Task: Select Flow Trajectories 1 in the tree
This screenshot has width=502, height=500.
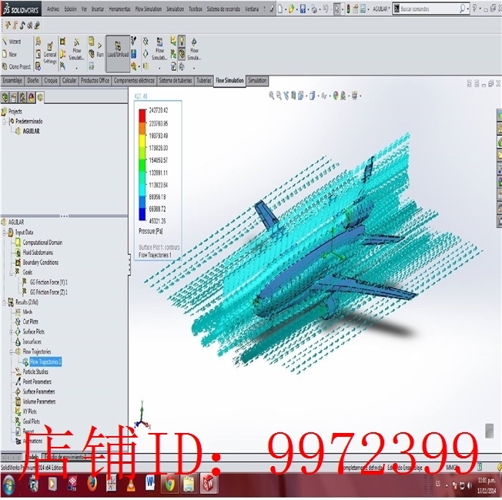Action: [x=45, y=361]
